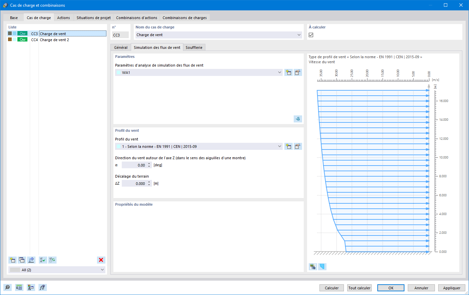
Task: Toggle the À calculer checkbox
Action: coord(311,35)
